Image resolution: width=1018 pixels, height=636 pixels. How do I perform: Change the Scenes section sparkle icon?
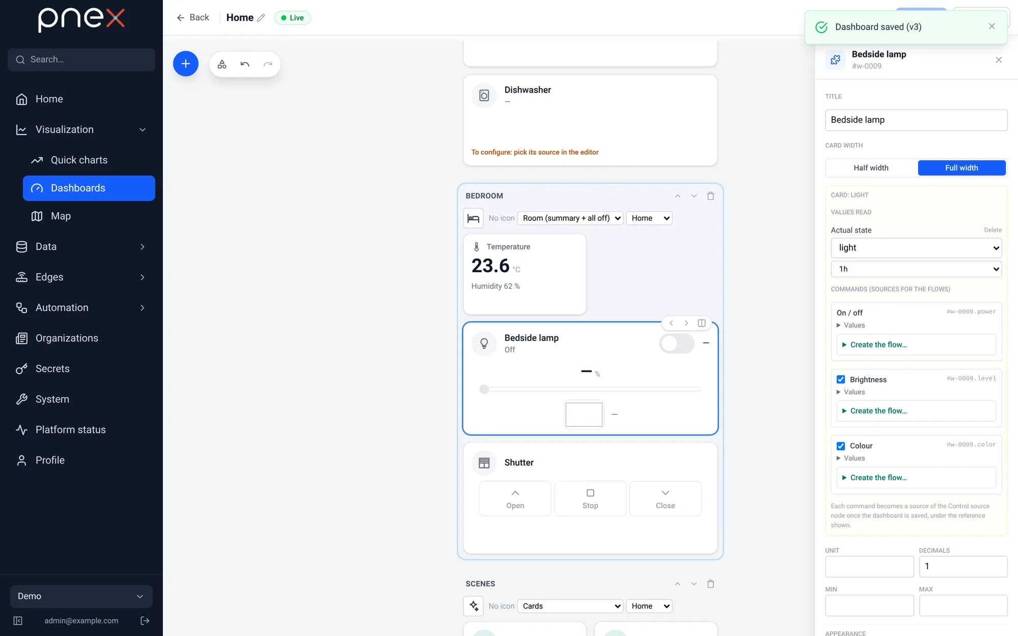[473, 606]
